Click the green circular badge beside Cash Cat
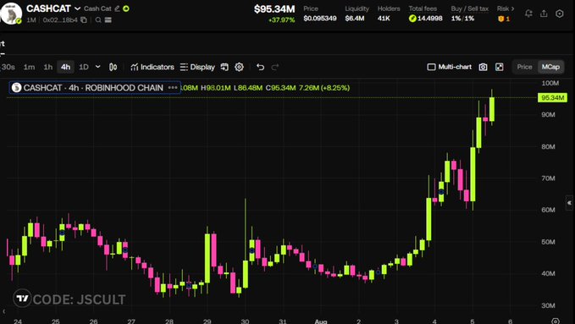The height and width of the screenshot is (324, 575). click(126, 8)
